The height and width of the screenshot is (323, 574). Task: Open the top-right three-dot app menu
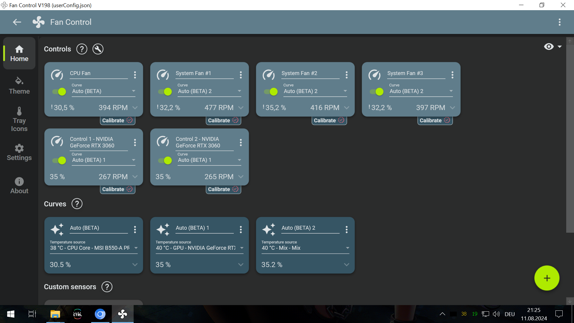pyautogui.click(x=559, y=22)
